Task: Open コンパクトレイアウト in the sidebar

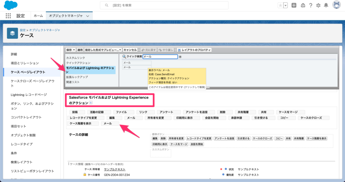Action: pos(26,117)
